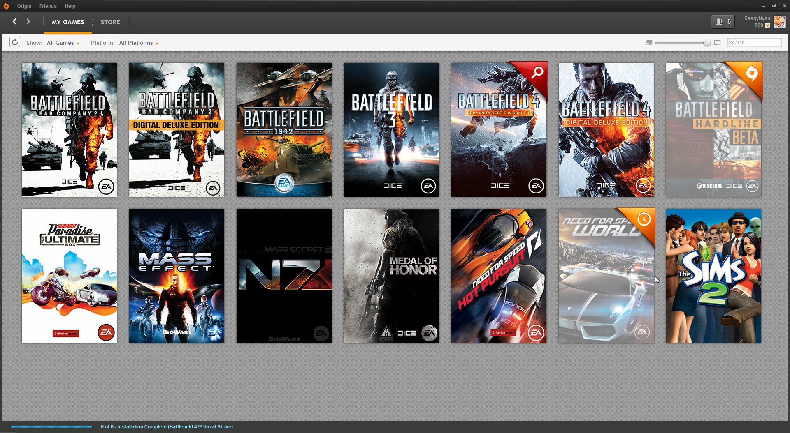790x433 pixels.
Task: Select Need for Speed Hot Pursuit tile
Action: [x=499, y=276]
